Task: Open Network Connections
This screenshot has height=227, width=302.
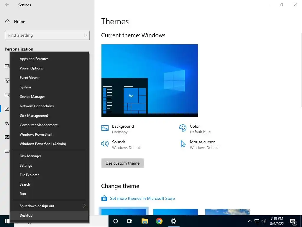Action: 49,106
